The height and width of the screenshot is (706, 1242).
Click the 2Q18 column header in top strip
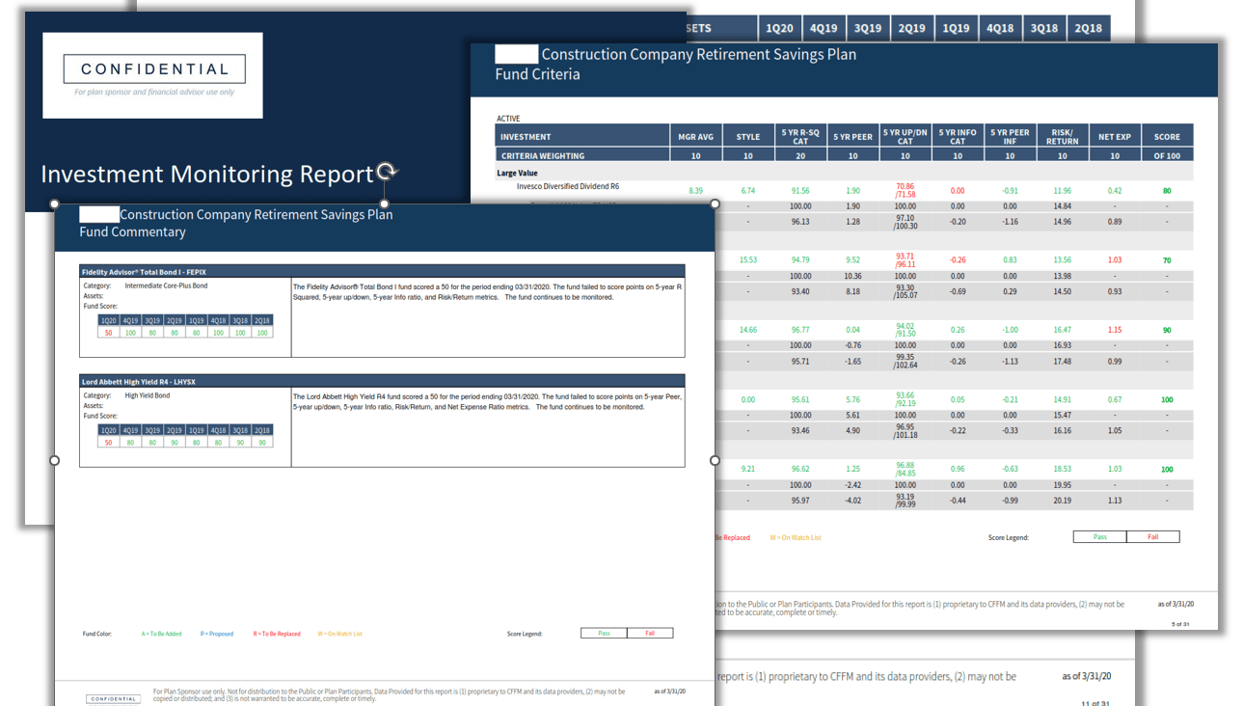(x=1088, y=29)
